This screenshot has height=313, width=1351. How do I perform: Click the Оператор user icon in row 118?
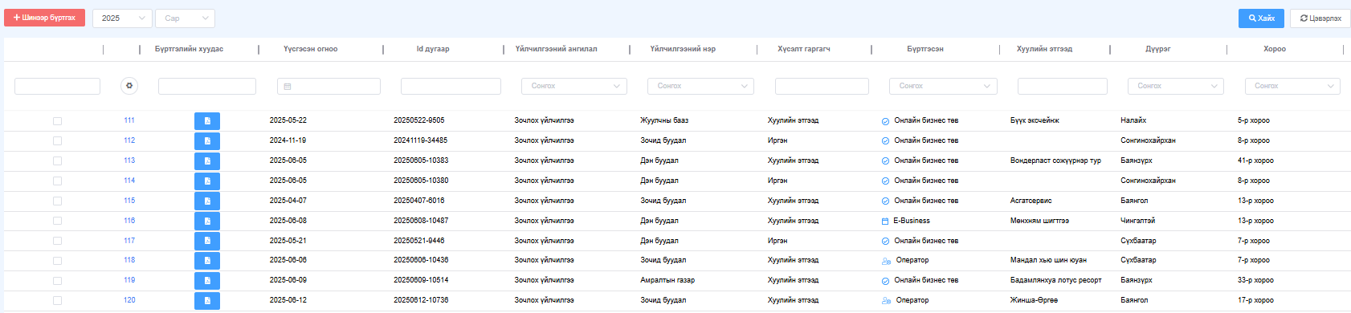click(886, 261)
